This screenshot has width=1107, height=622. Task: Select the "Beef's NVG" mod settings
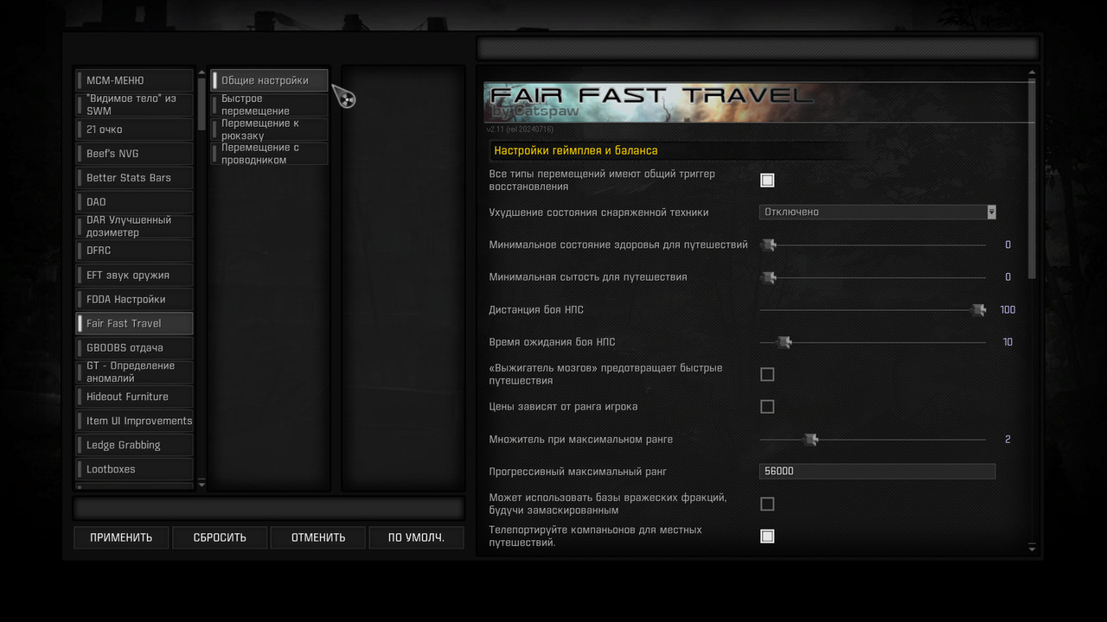pyautogui.click(x=133, y=153)
